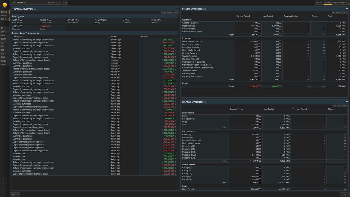Open the NOTS 0 notifications list

(319, 2)
